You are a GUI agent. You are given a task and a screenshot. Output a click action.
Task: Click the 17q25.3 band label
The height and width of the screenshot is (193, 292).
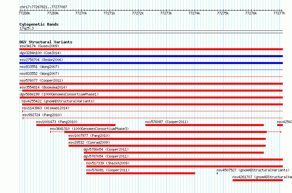(27, 28)
